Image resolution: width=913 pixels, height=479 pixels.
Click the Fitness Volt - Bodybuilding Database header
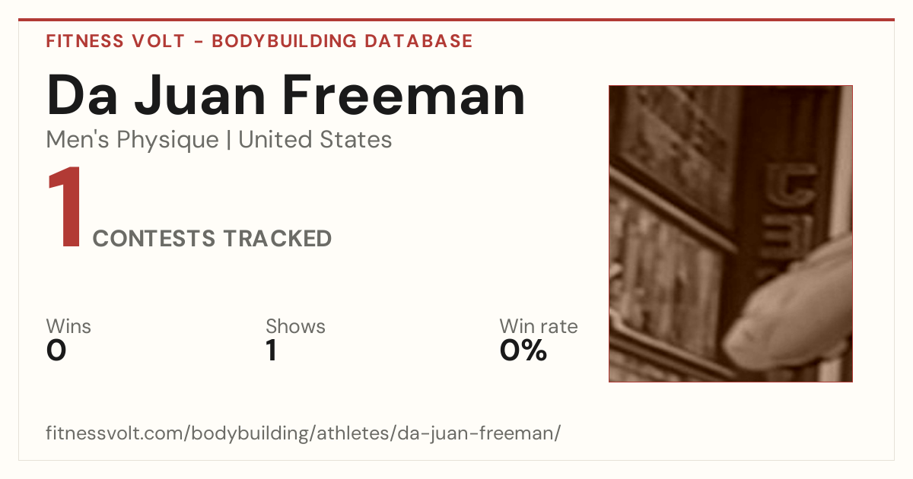(259, 41)
